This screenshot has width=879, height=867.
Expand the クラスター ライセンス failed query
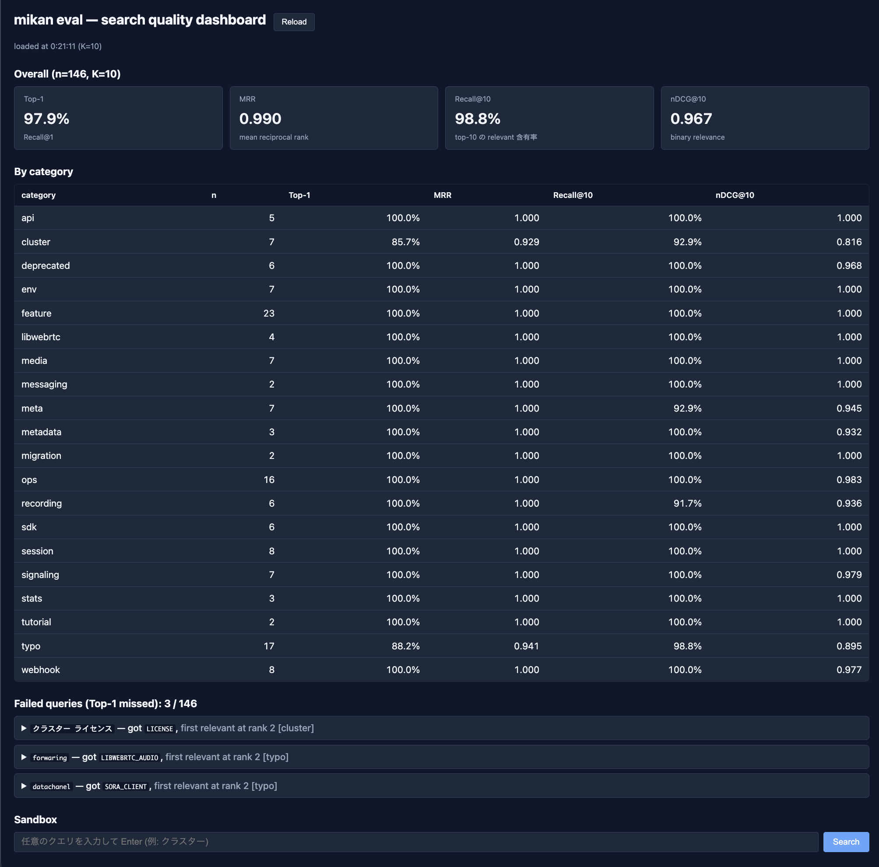tap(24, 728)
